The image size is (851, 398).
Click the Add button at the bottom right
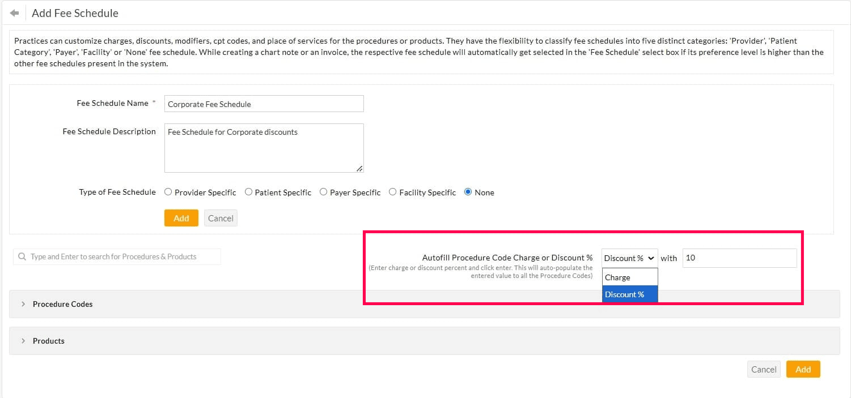pos(803,369)
